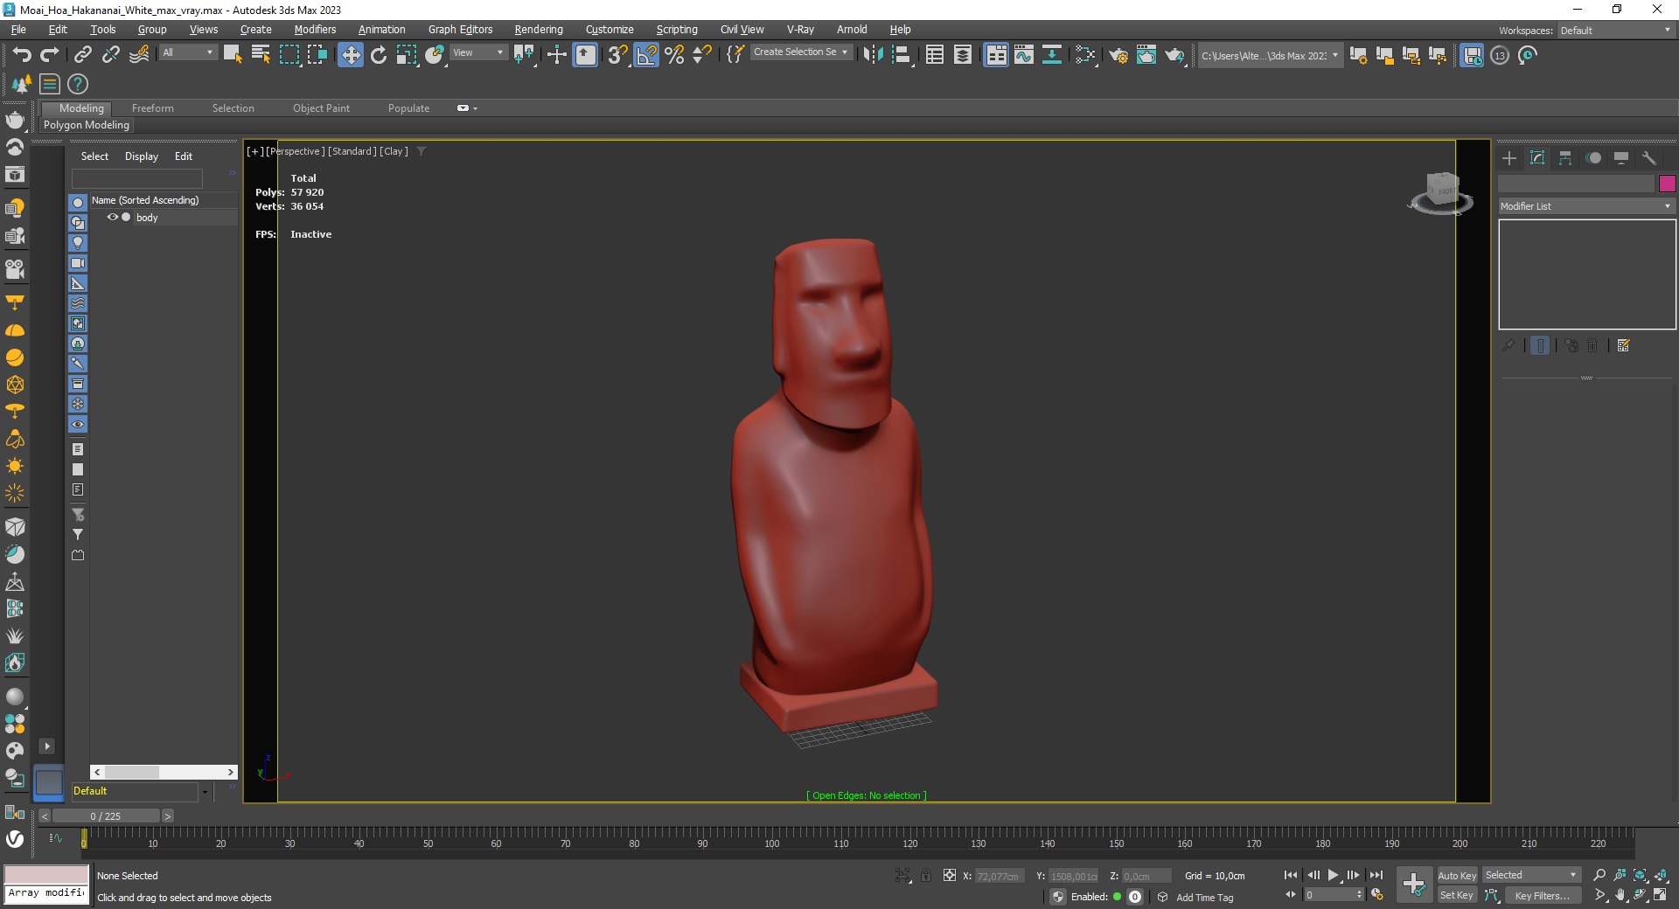
Task: Open Select by Name dialog
Action: (261, 55)
